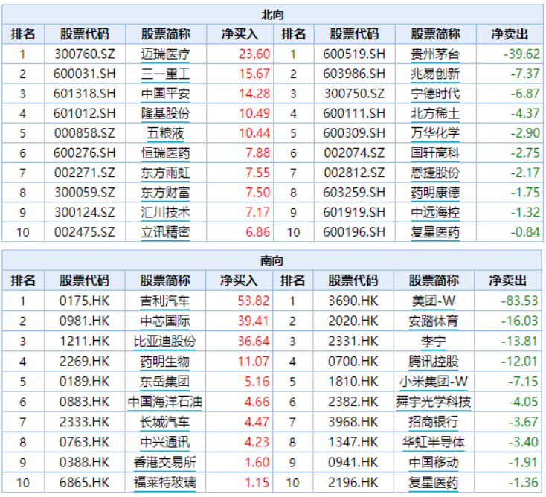
Task: Click the 立讯精密 stock link
Action: tap(165, 232)
